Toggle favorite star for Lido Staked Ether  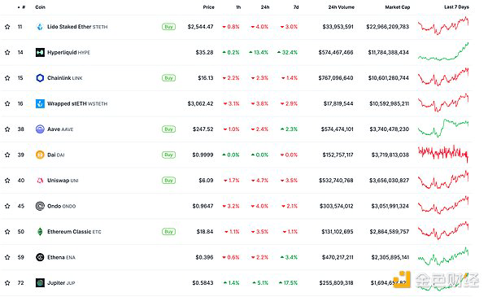coord(7,27)
